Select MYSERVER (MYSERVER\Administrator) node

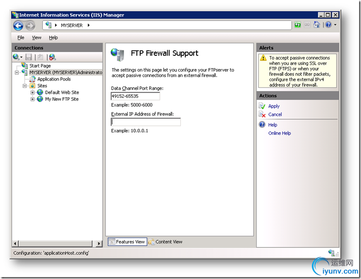point(66,72)
